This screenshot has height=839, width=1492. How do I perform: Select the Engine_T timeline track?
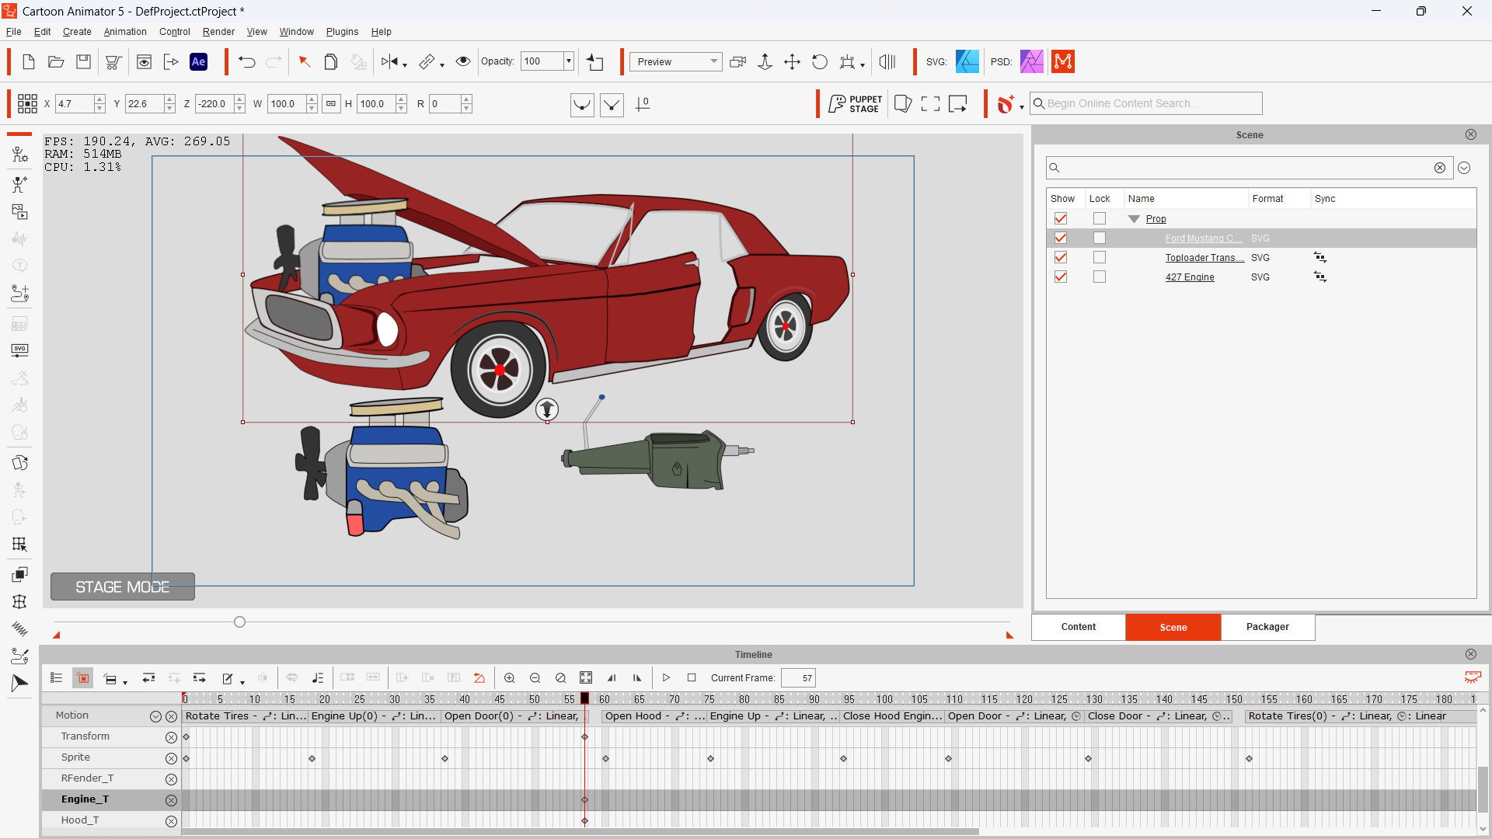point(85,799)
